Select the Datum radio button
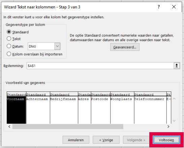Image resolution: width=184 pixels, height=148 pixels. [x=9, y=46]
